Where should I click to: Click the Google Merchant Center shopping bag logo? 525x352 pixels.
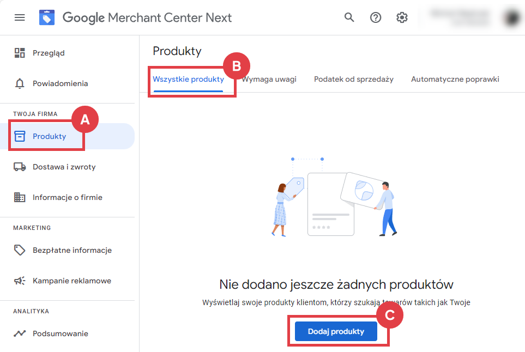[47, 17]
